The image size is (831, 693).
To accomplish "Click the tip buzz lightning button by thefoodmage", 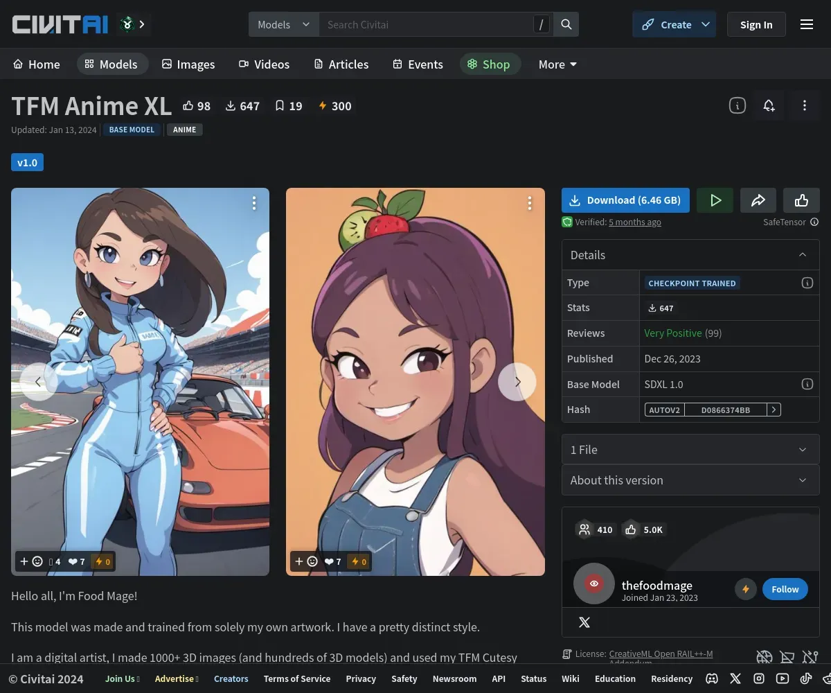I will (746, 589).
